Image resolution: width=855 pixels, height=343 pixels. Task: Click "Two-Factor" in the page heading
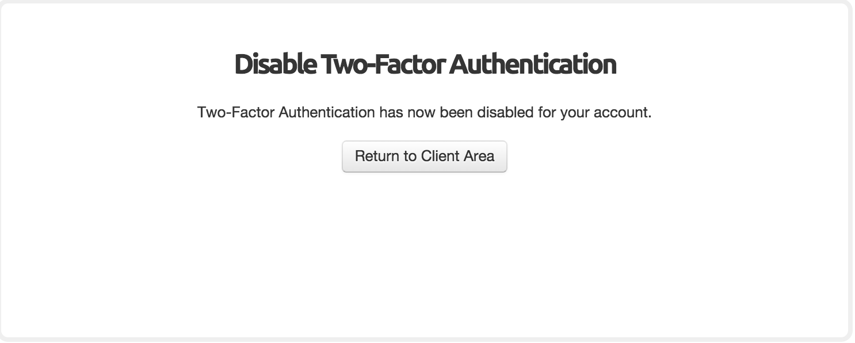click(x=383, y=64)
